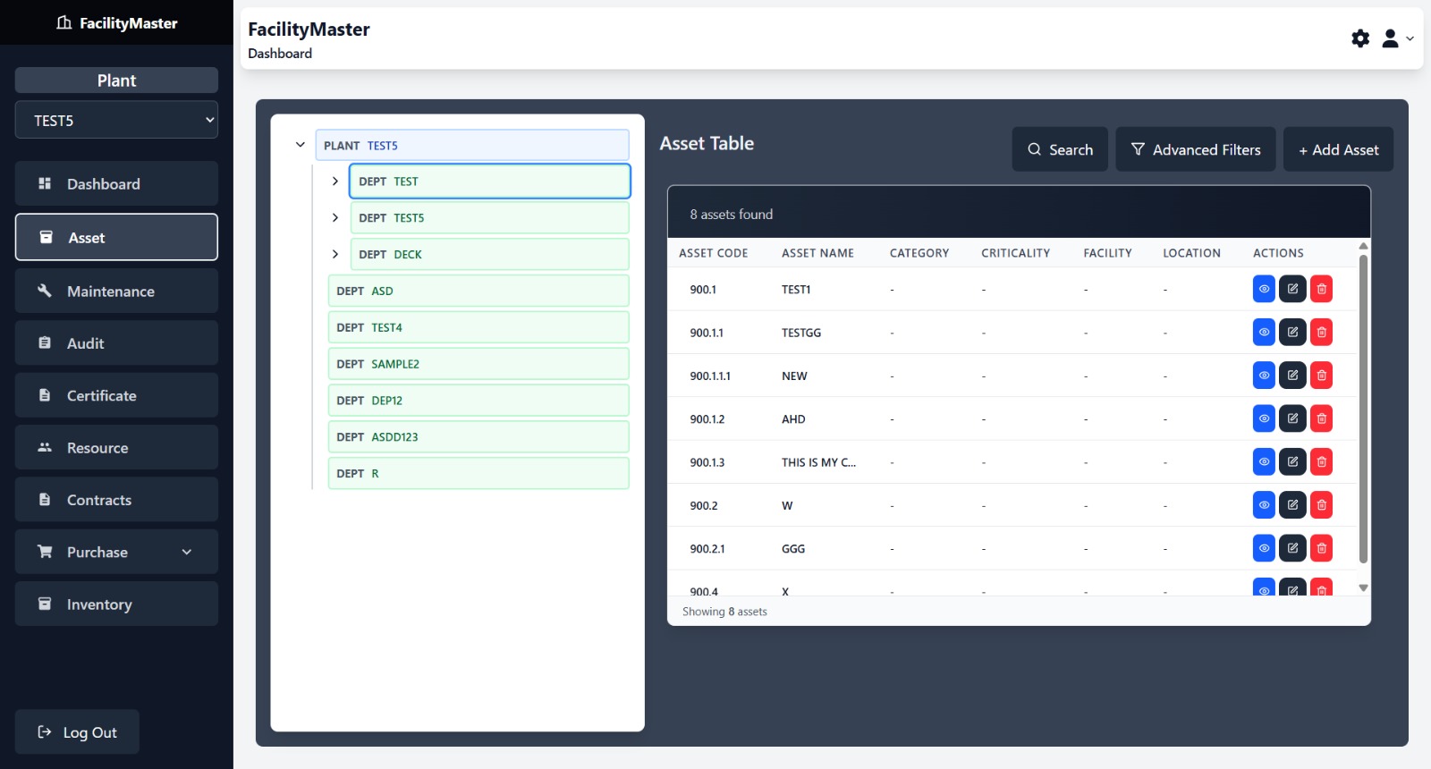Select DEPT SAMPLE2 in the tree
The image size is (1431, 769).
click(x=478, y=364)
